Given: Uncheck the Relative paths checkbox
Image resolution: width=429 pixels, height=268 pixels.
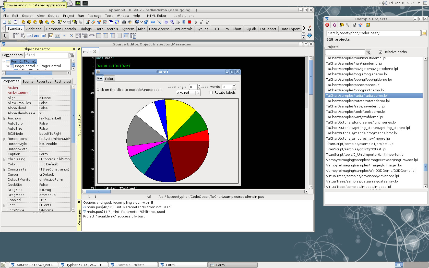Looking at the screenshot, I should coord(380,52).
